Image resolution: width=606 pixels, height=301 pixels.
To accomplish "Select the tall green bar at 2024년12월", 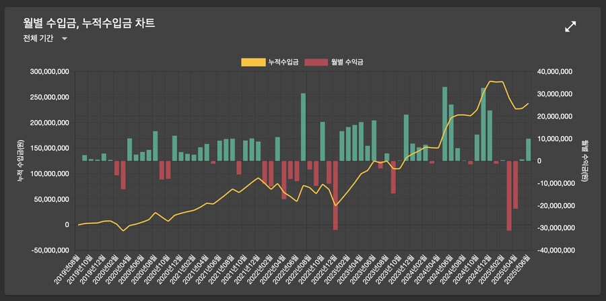I will (483, 124).
